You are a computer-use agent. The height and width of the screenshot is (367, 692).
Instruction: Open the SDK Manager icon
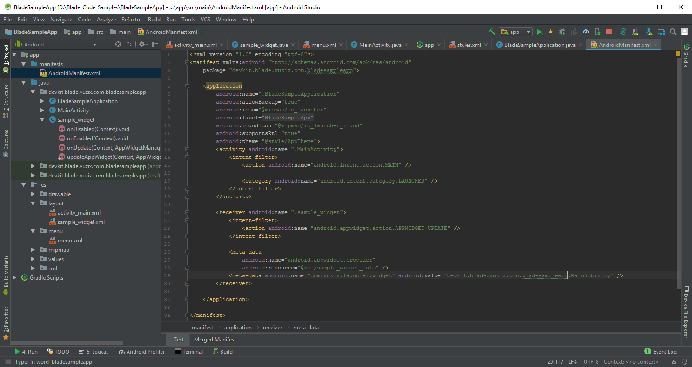point(649,32)
